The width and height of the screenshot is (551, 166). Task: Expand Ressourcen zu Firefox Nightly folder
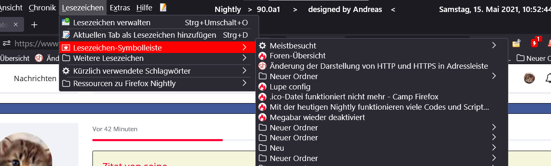(x=244, y=84)
